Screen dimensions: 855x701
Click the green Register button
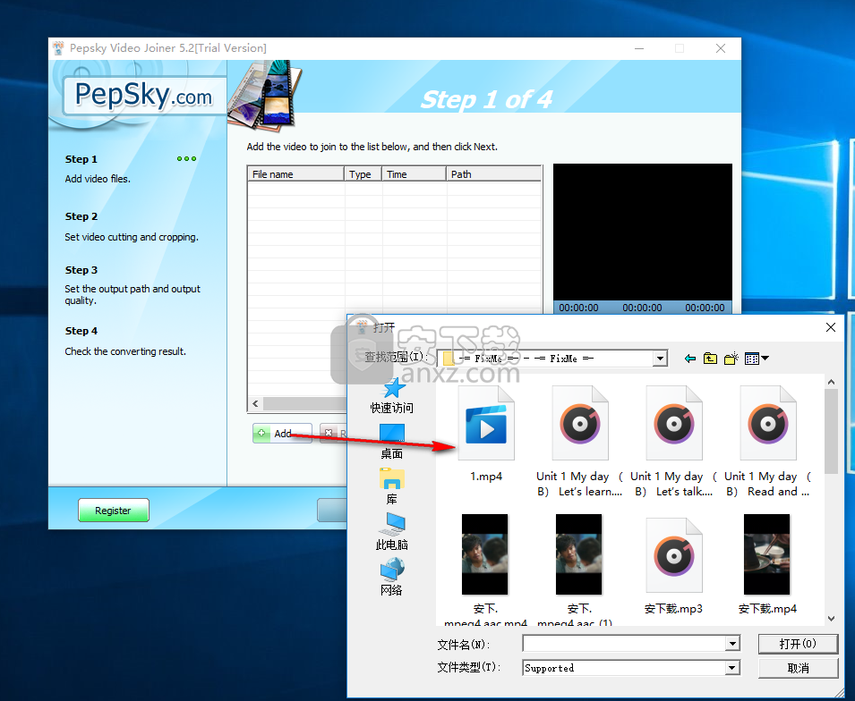(x=114, y=511)
